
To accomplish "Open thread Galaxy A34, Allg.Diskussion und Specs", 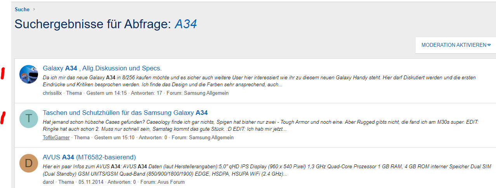I will [102, 68].
